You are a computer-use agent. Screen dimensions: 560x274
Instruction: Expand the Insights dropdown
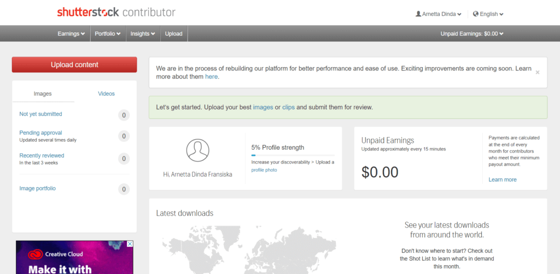pos(142,34)
